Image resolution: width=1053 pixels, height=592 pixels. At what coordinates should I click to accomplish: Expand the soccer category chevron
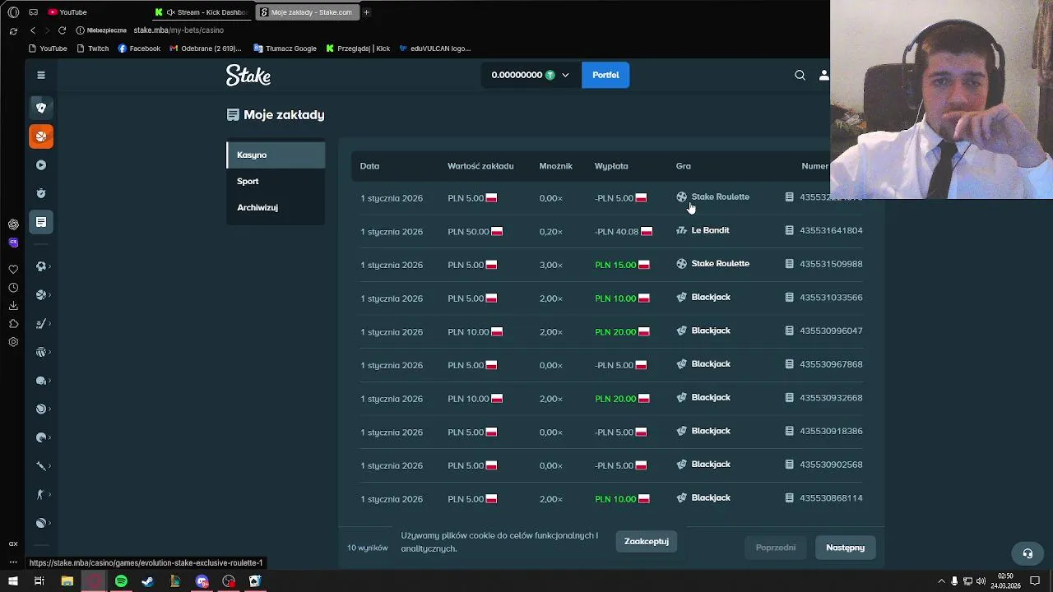[49, 266]
